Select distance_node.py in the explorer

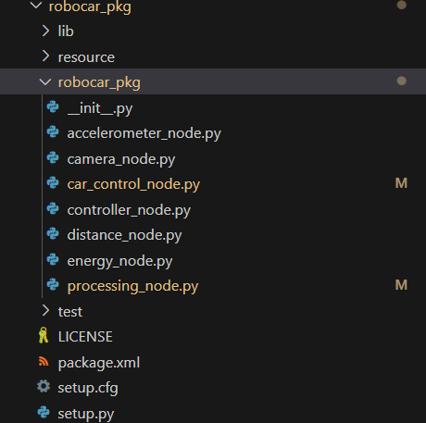click(x=124, y=235)
